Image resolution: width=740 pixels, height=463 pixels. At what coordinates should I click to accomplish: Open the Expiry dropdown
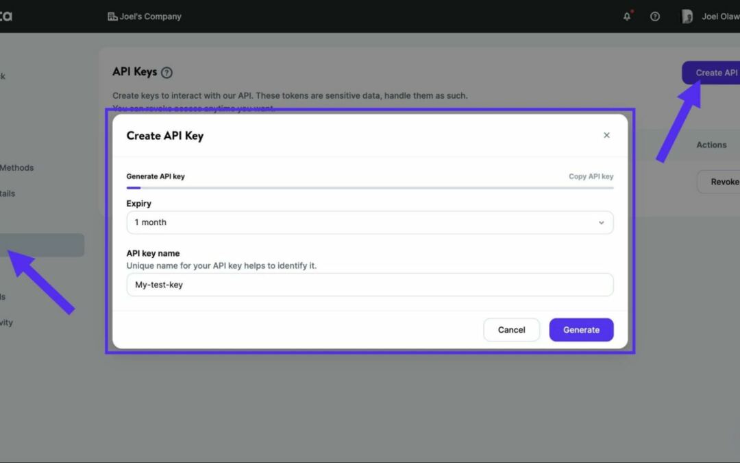point(370,222)
